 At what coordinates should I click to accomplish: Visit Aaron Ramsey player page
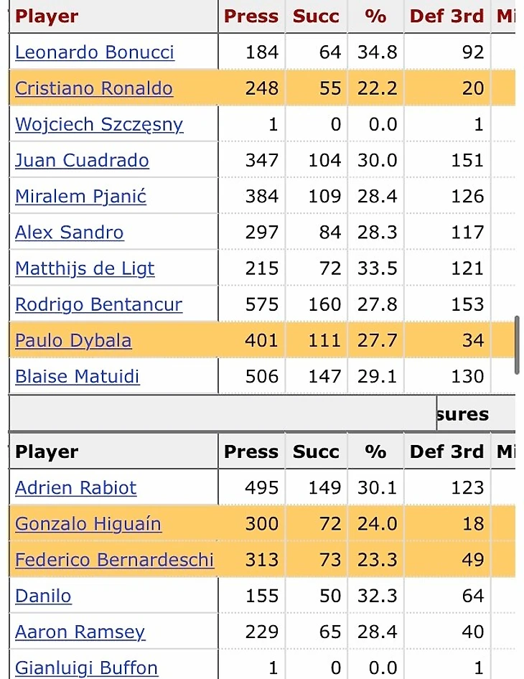(80, 632)
